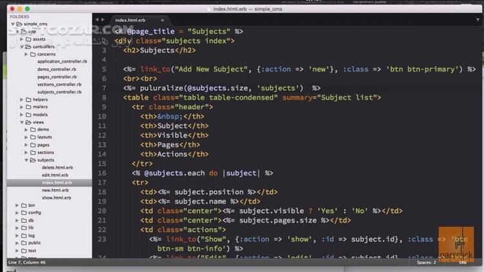Click the assets folder icon

[28, 39]
